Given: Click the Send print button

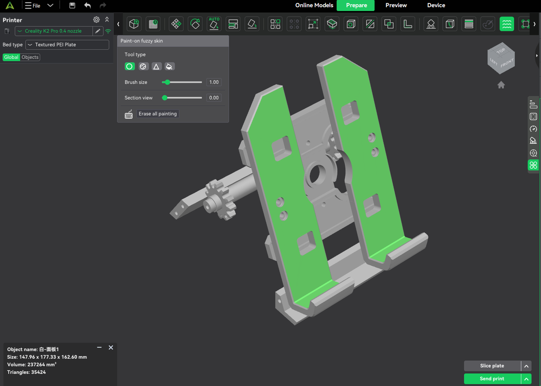Looking at the screenshot, I should pyautogui.click(x=492, y=379).
